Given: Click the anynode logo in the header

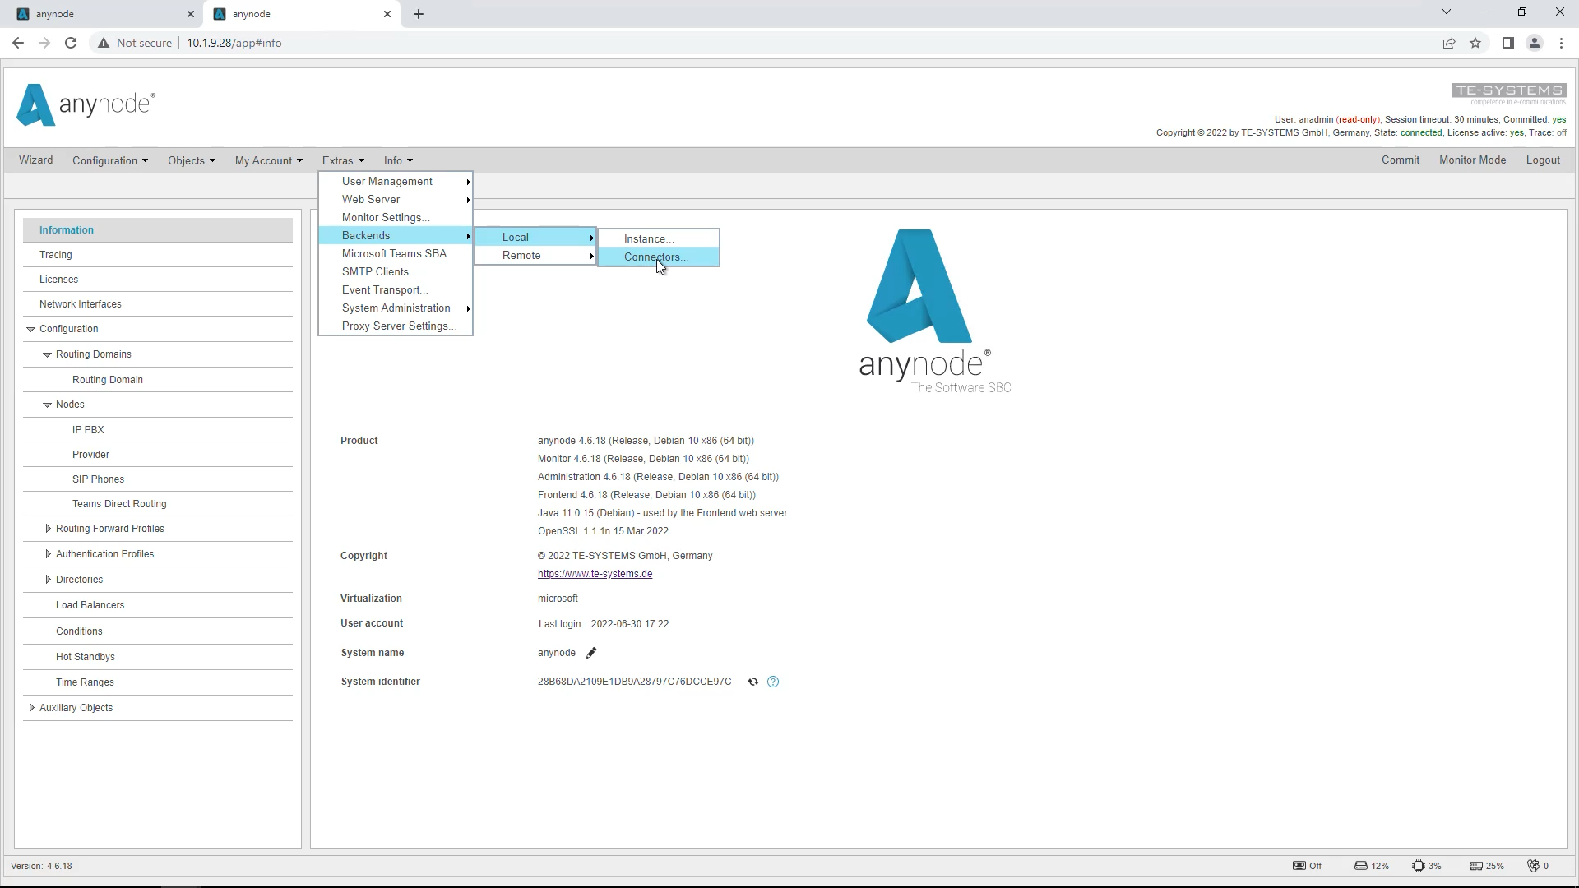Looking at the screenshot, I should coord(86,105).
